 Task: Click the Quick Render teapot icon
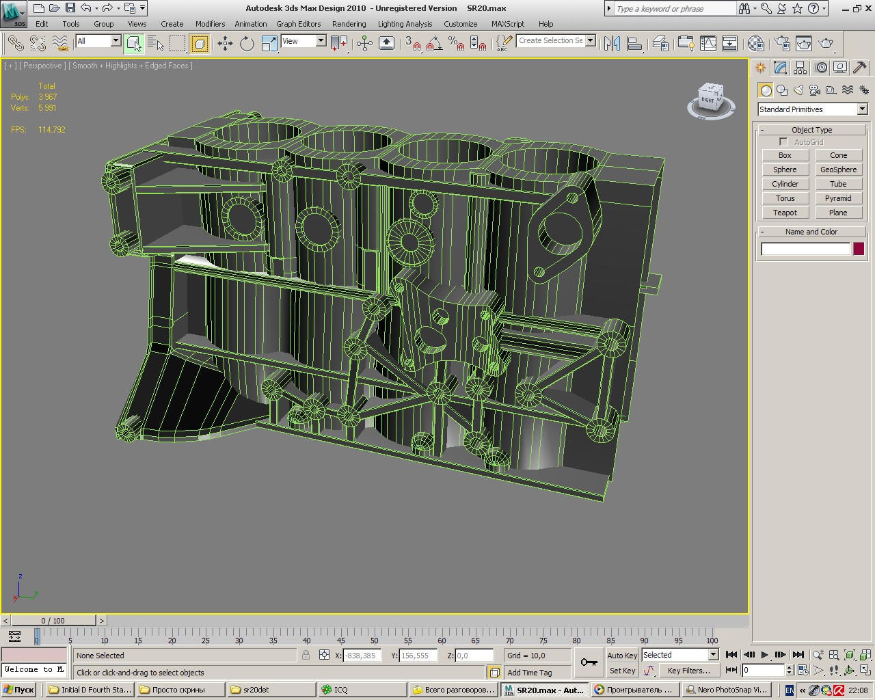[x=826, y=44]
